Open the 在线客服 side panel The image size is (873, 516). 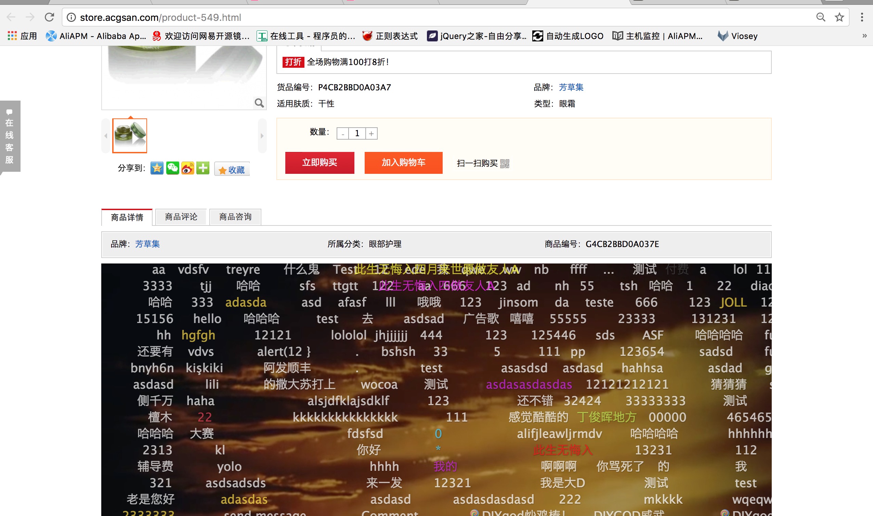coord(10,136)
